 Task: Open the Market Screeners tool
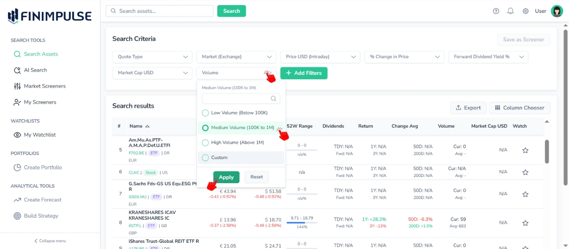click(44, 86)
